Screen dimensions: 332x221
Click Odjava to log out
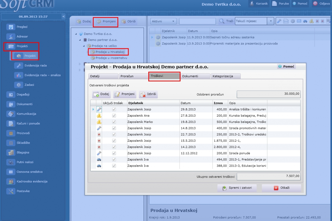[321, 4]
